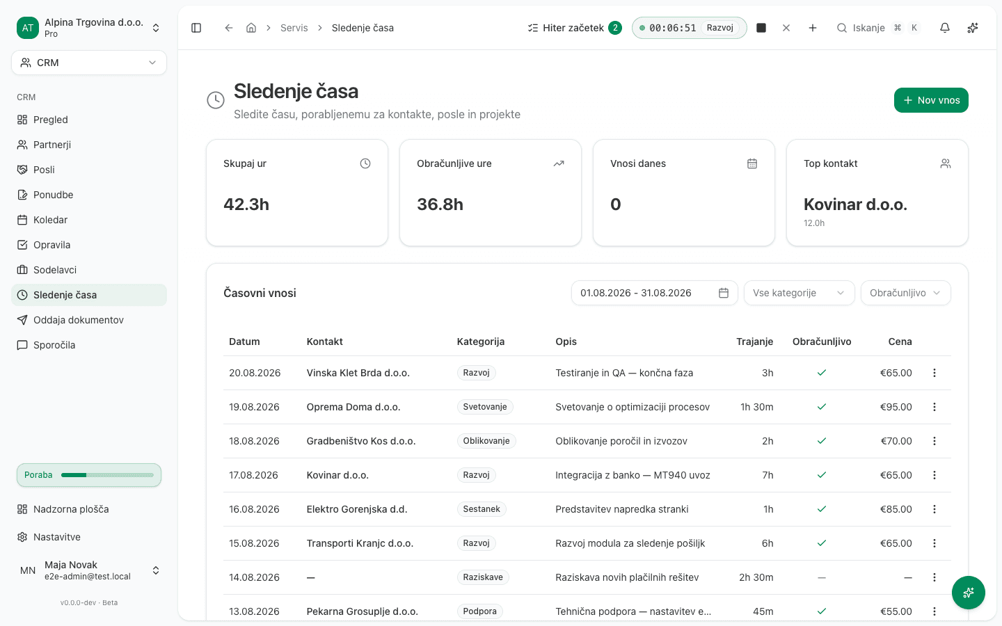Image resolution: width=1002 pixels, height=626 pixels.
Task: Open the notifications bell
Action: point(945,28)
